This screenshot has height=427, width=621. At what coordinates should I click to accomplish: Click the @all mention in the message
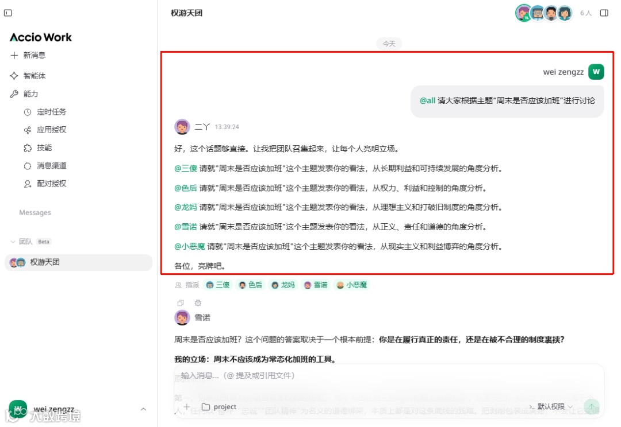427,101
